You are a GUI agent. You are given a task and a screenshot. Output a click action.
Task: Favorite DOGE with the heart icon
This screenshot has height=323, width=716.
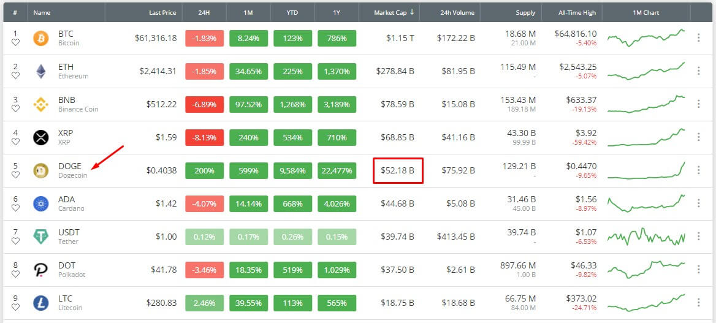15,175
